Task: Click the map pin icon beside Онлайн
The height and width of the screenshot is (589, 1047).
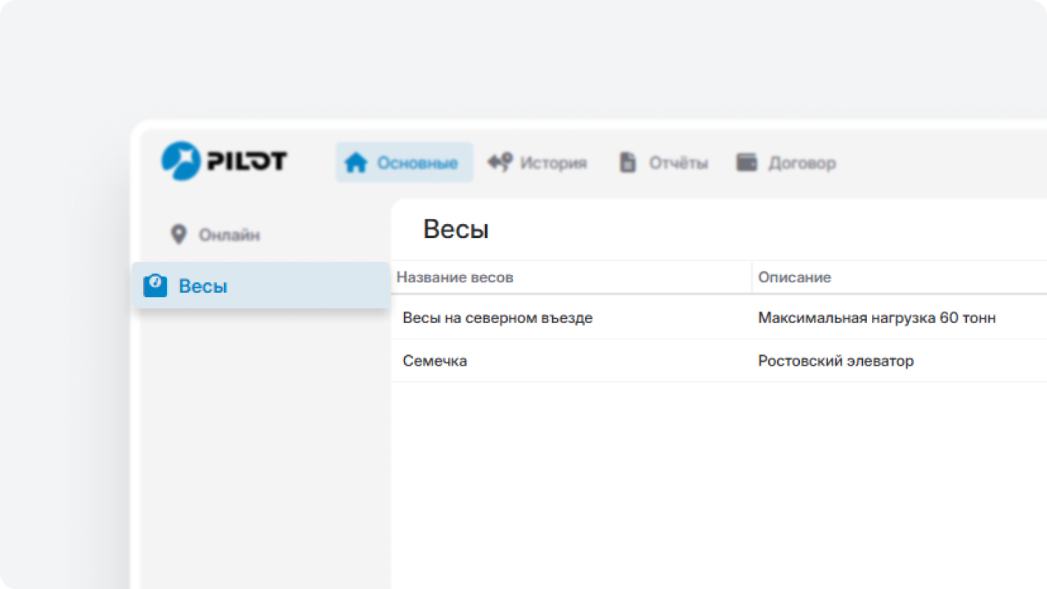Action: [178, 235]
